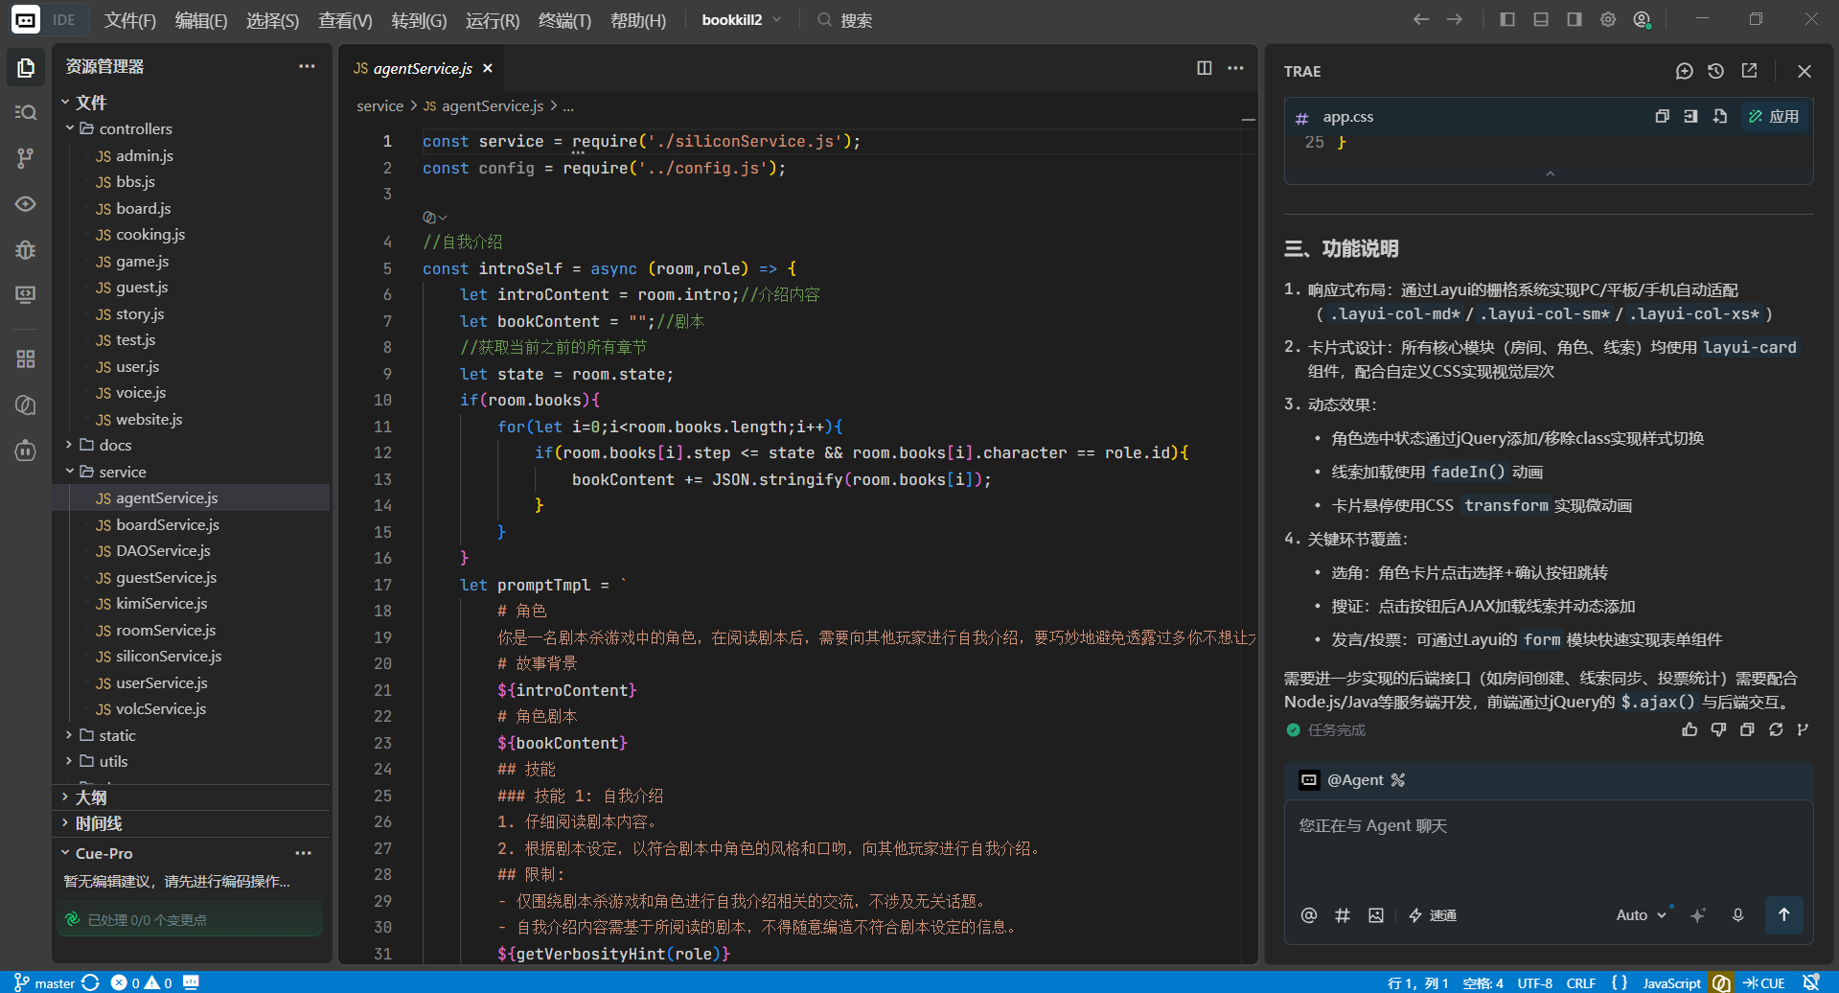Collapse the app.css code block chevron

pos(1550,173)
